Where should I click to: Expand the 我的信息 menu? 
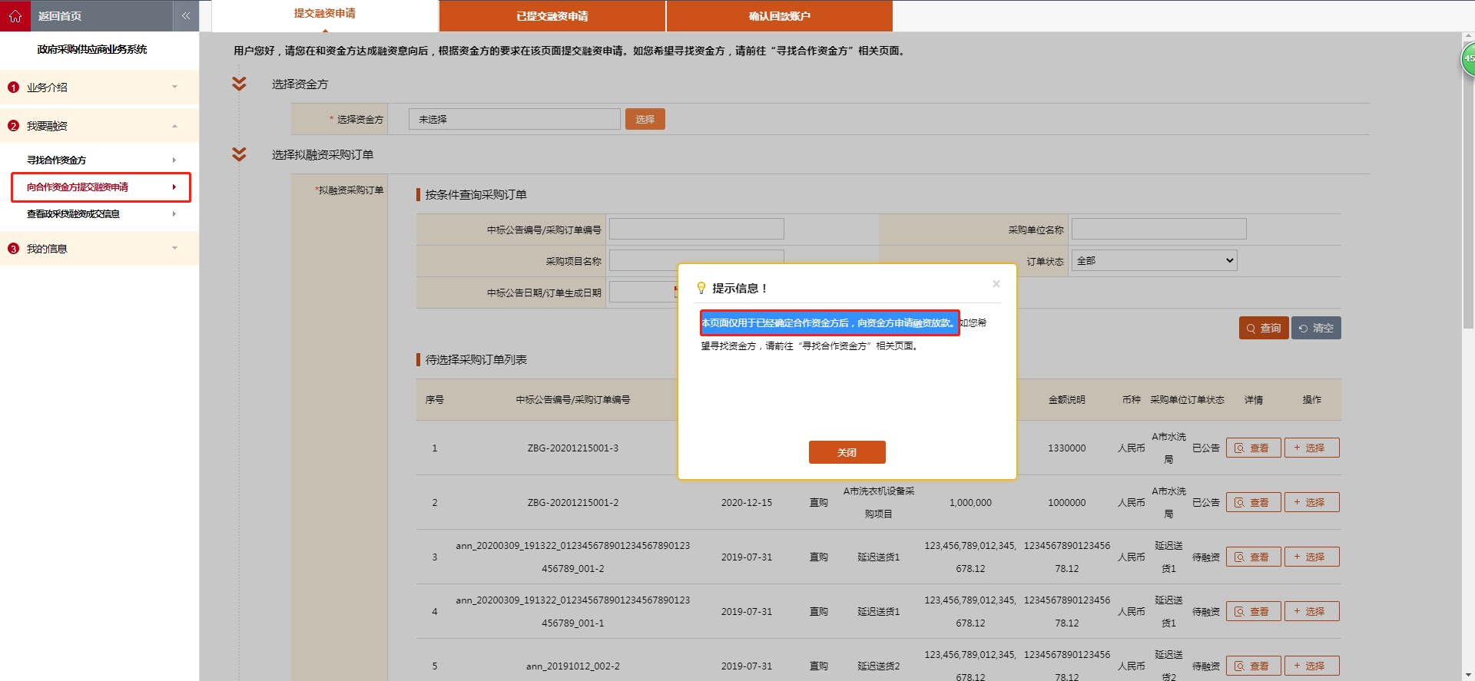tap(100, 249)
